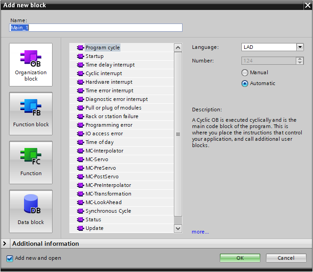313x272 pixels.
Task: Select the Startup list entry
Action: pos(121,56)
